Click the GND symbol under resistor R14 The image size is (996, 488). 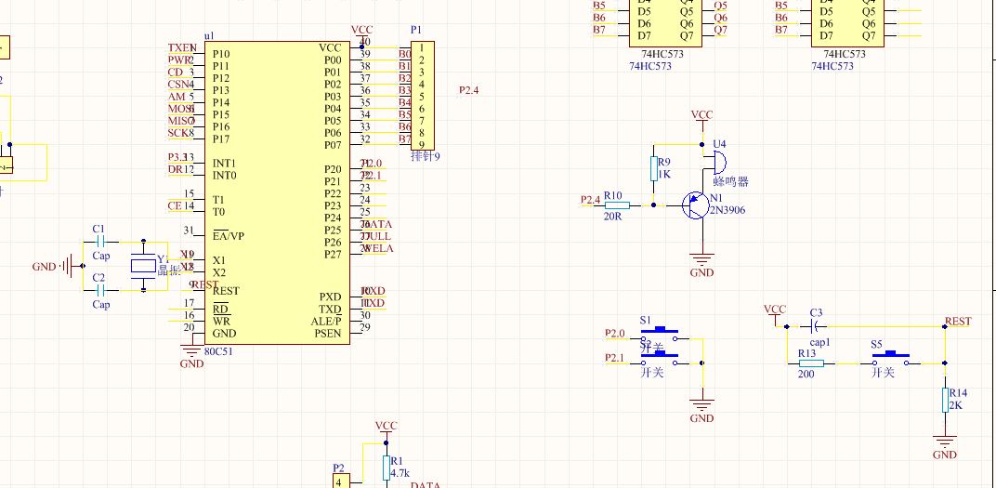coord(945,441)
